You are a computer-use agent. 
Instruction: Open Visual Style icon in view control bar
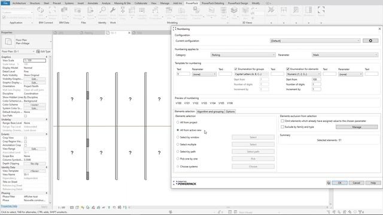(x=77, y=207)
